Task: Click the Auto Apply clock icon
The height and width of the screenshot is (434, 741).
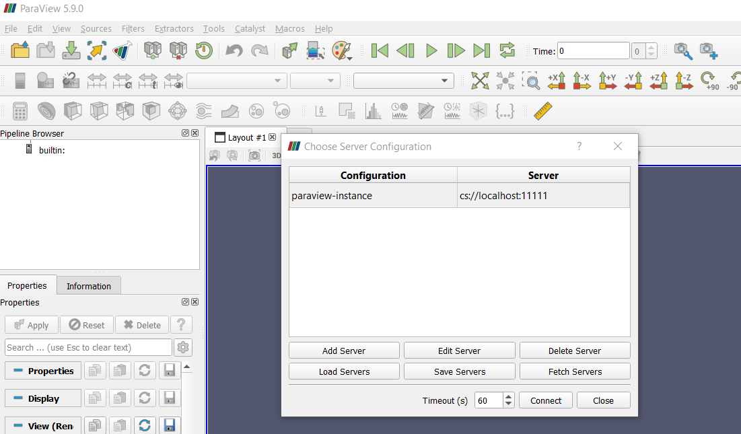Action: pos(204,50)
